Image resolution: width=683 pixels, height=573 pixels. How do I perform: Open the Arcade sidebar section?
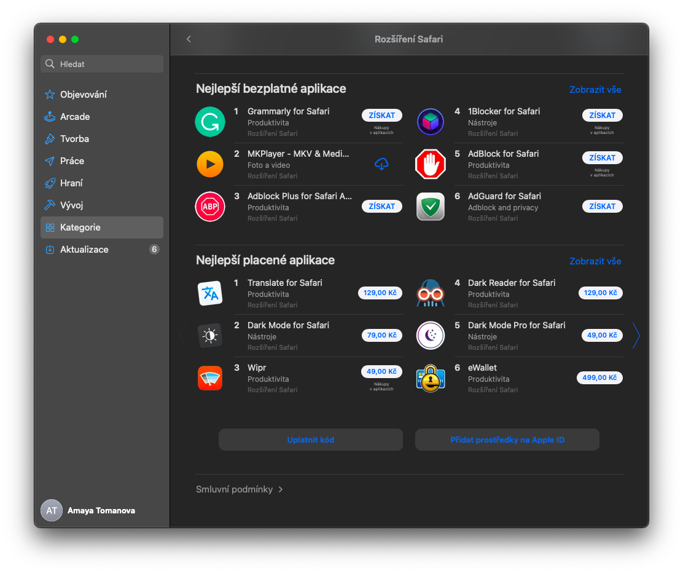pyautogui.click(x=102, y=116)
